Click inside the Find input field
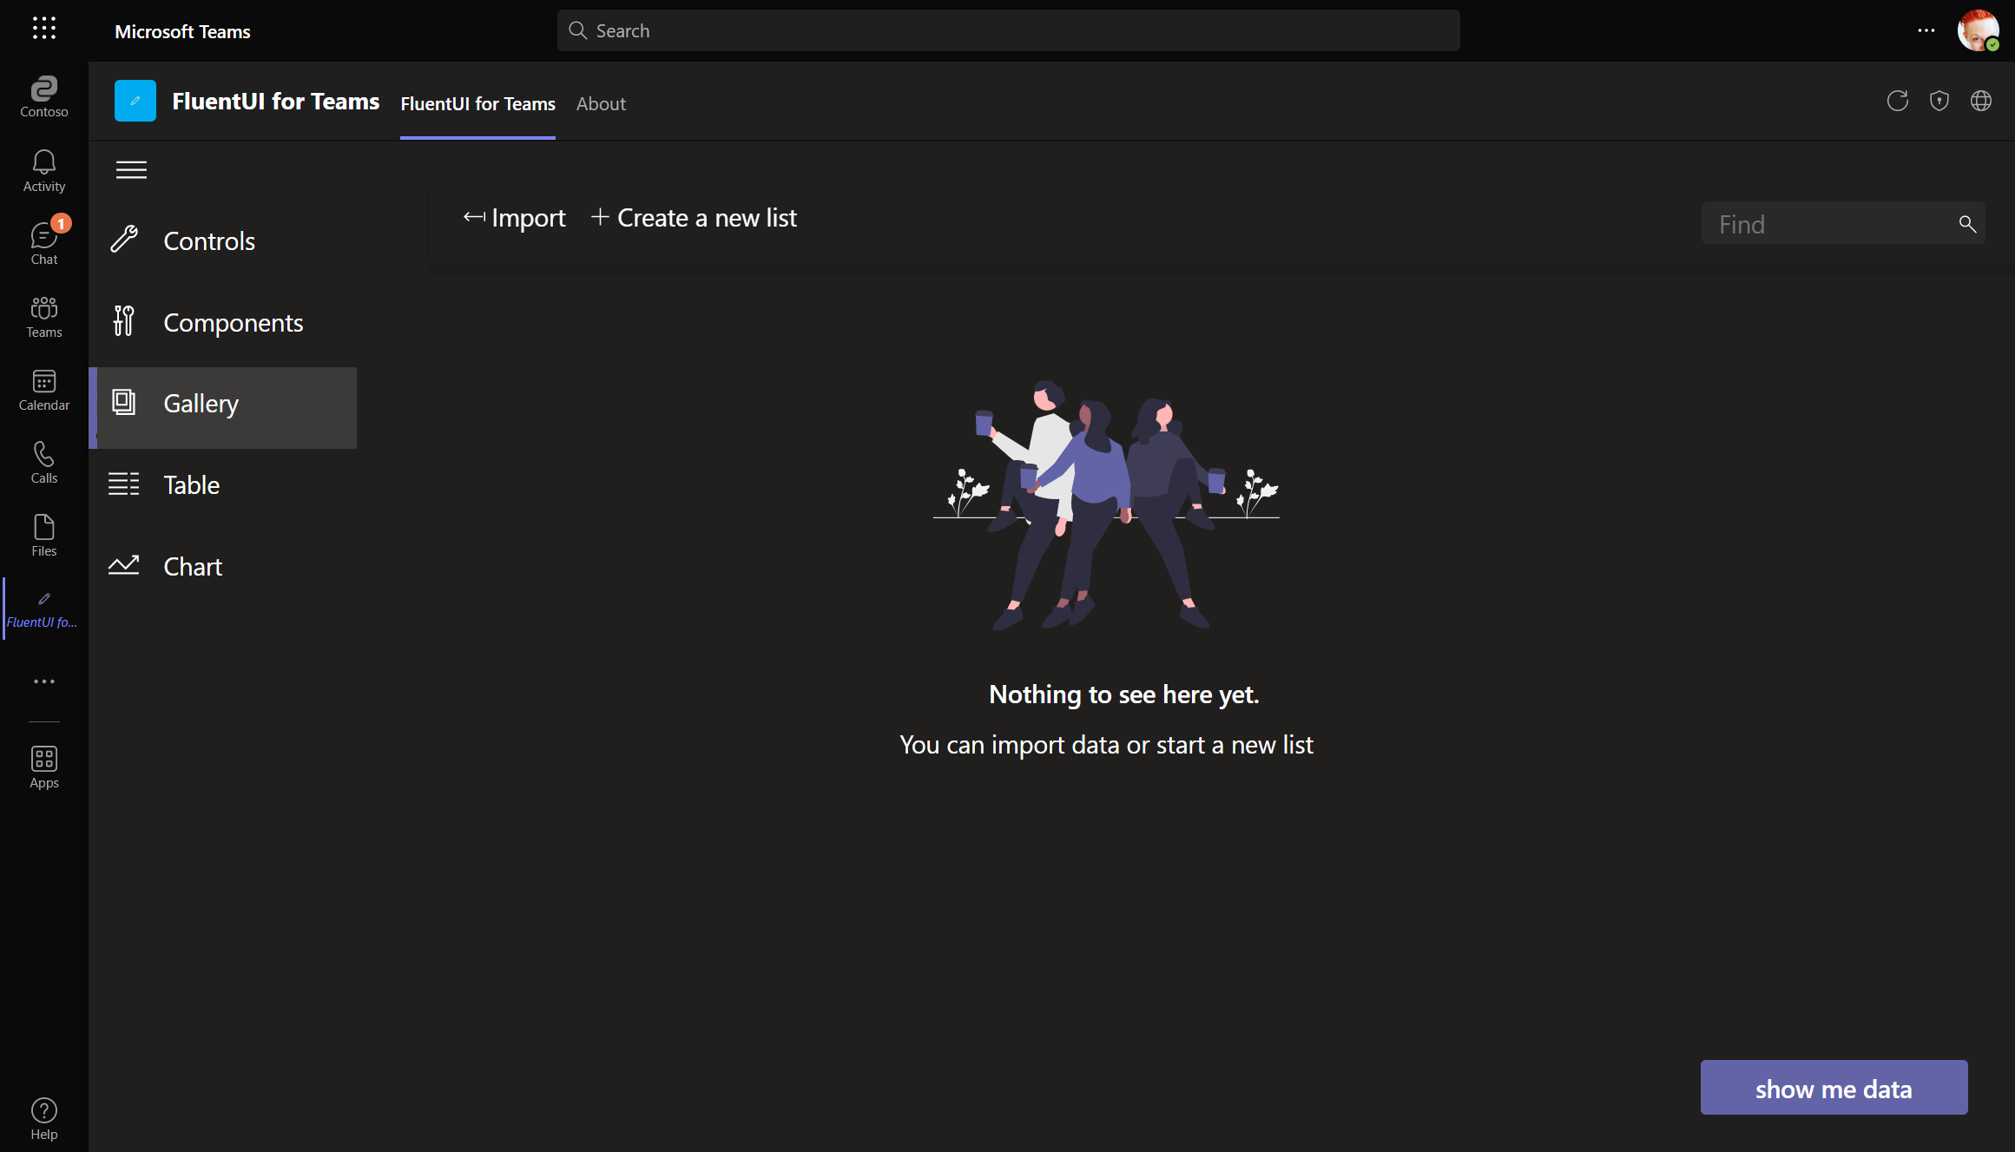The image size is (2015, 1152). 1823,223
